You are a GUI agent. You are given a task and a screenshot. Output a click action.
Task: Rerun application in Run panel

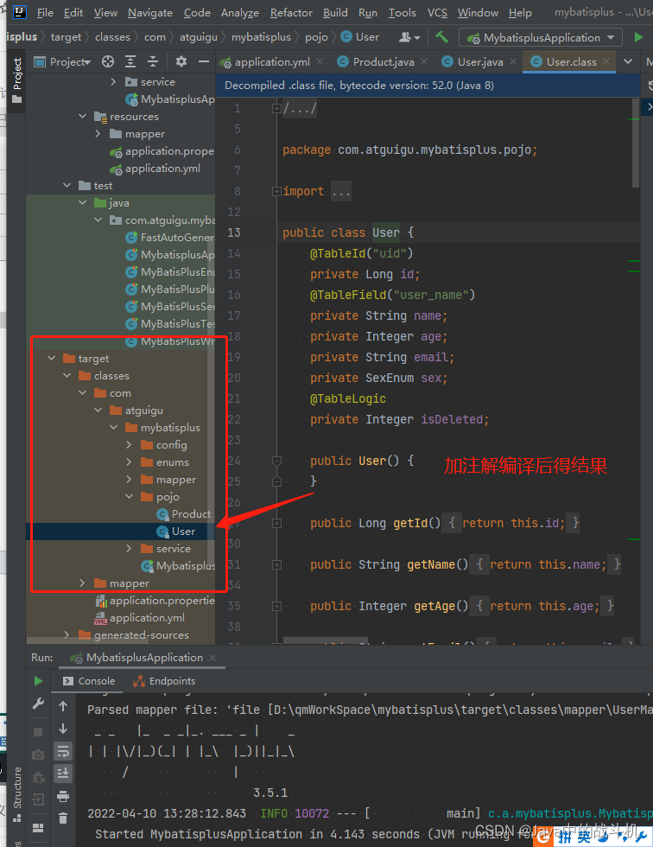click(x=38, y=681)
